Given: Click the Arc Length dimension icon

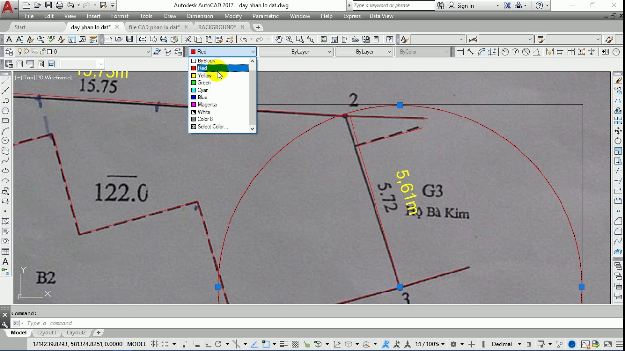Looking at the screenshot, I should [481, 52].
